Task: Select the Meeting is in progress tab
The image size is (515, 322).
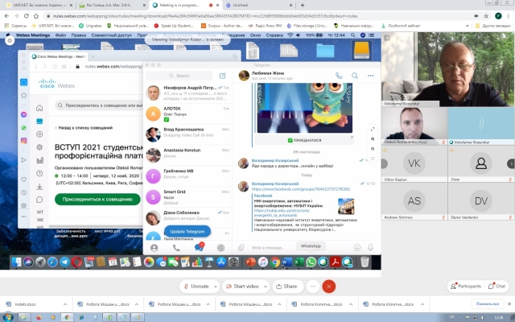Action: click(x=184, y=6)
